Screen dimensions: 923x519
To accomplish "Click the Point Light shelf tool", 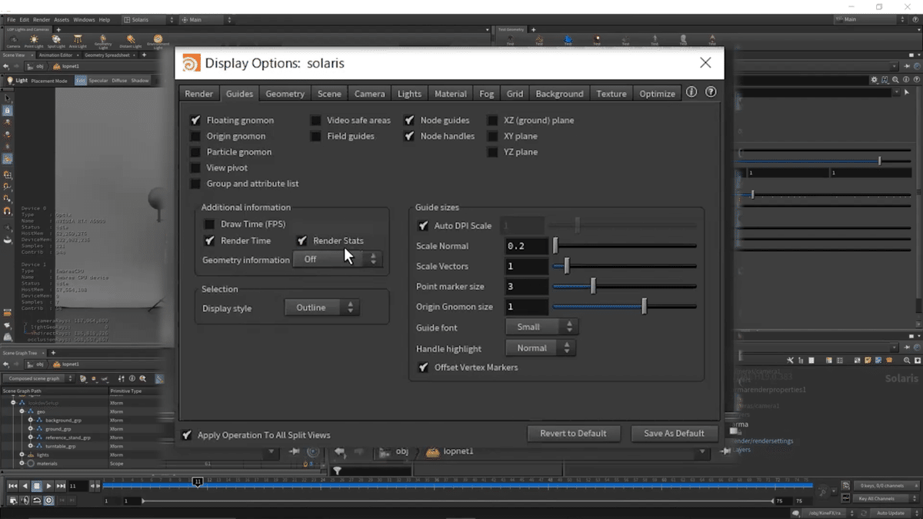I will 34,40.
